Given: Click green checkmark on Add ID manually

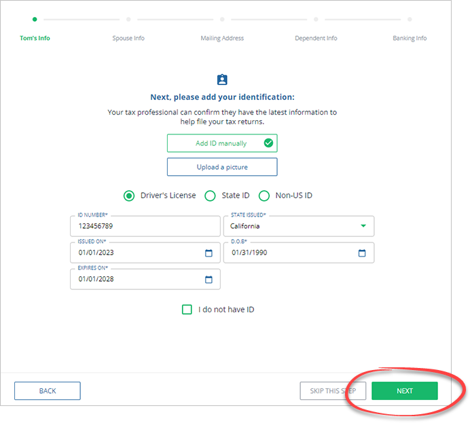Looking at the screenshot, I should [x=268, y=143].
